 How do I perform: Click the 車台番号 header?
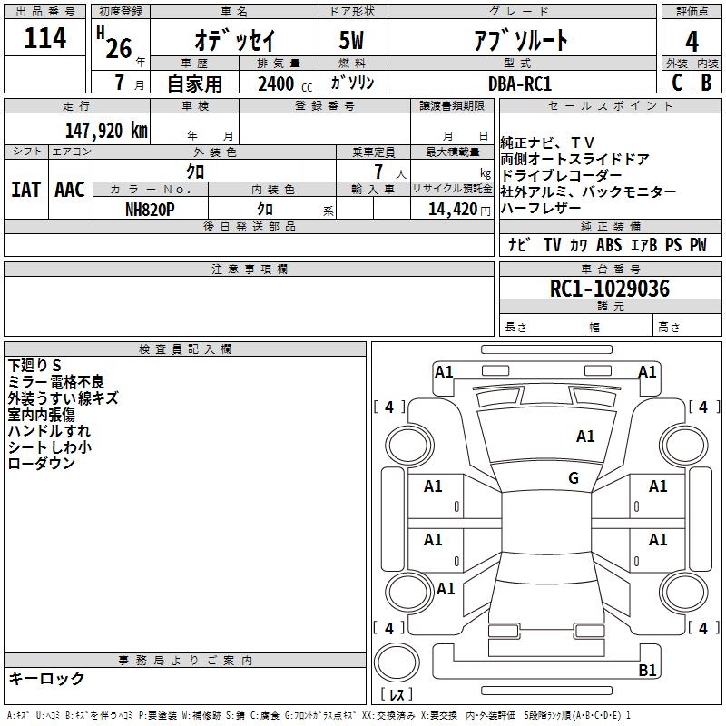click(610, 269)
